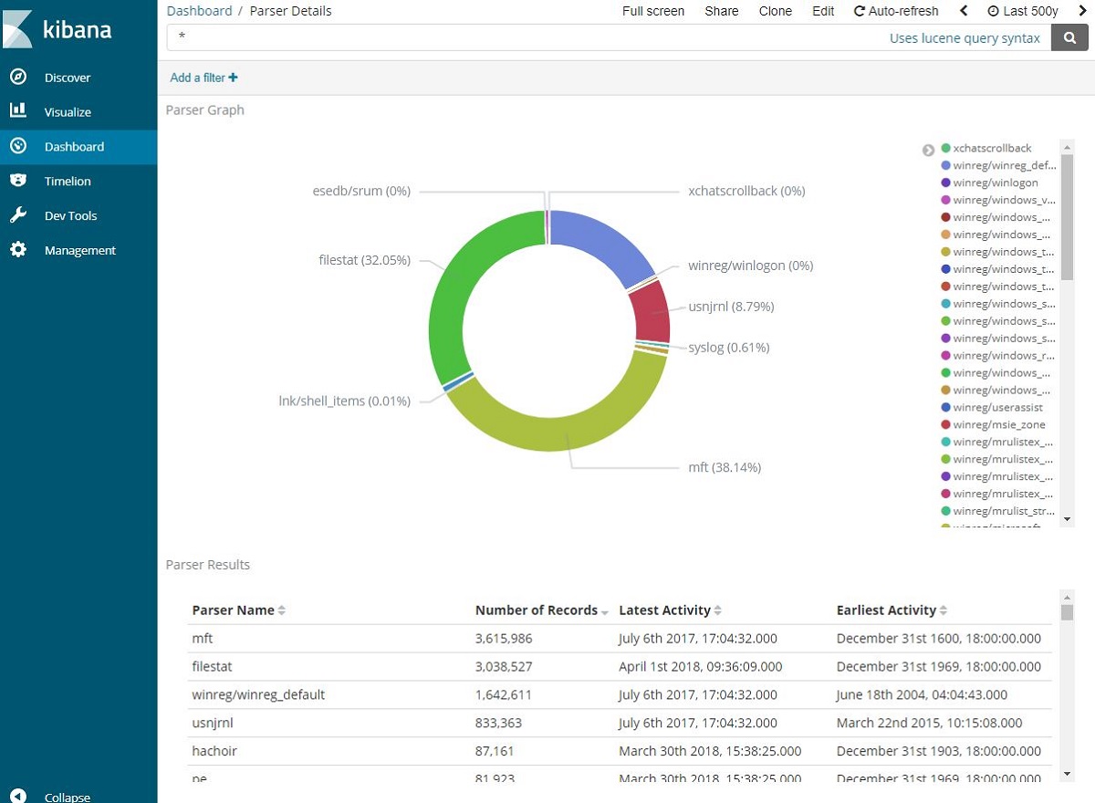Click Add a filter

pos(203,78)
